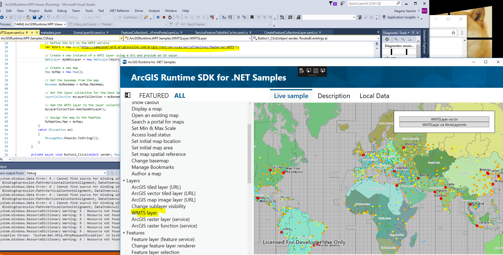
Task: Click the comment-out lines toolbar icon
Action: [x=238, y=17]
